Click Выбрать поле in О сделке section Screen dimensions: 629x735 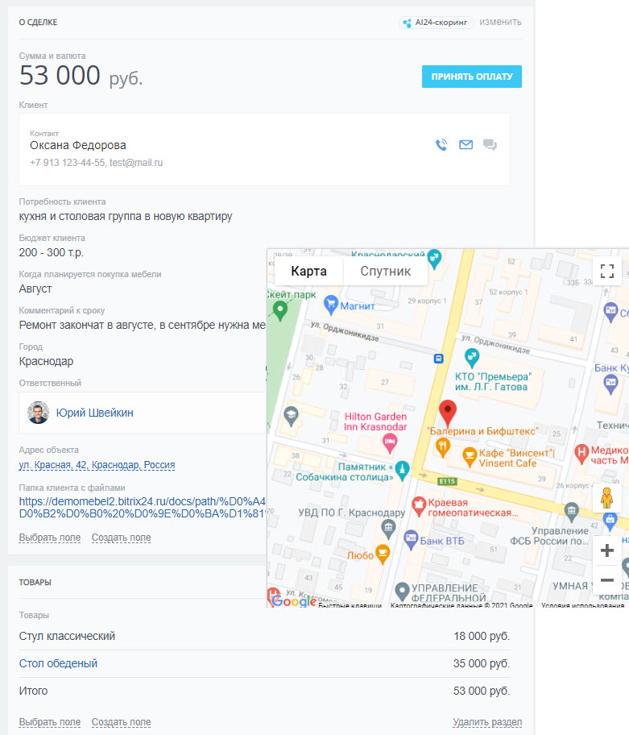50,538
